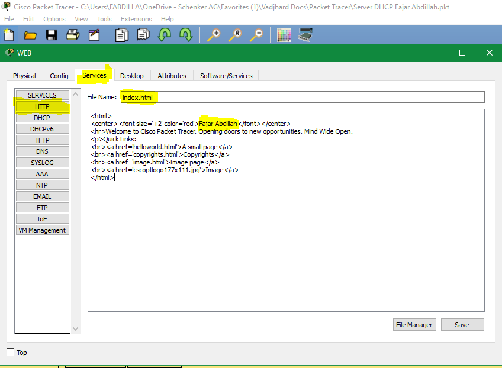Select the FTP service
The image size is (502, 368).
[42, 207]
